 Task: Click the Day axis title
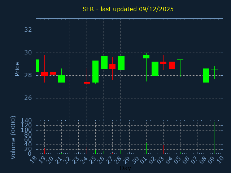pyautogui.click(x=125, y=168)
